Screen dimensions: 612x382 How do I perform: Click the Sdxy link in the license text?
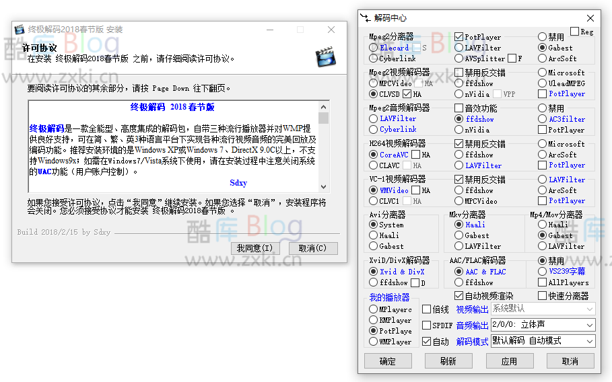pyautogui.click(x=238, y=183)
